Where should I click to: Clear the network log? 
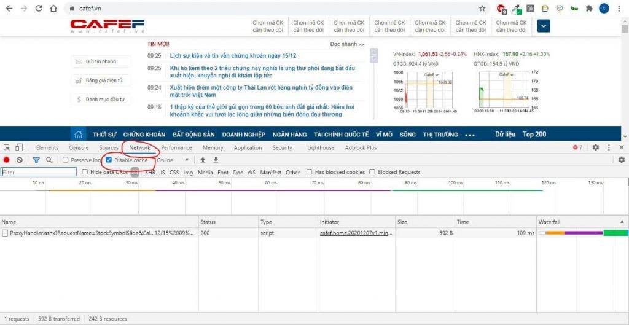pyautogui.click(x=19, y=160)
